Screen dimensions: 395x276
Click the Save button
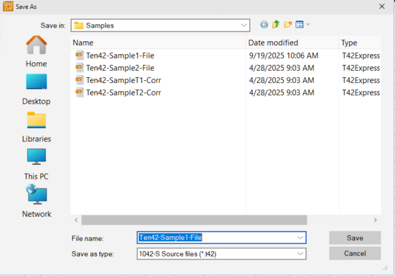point(355,238)
